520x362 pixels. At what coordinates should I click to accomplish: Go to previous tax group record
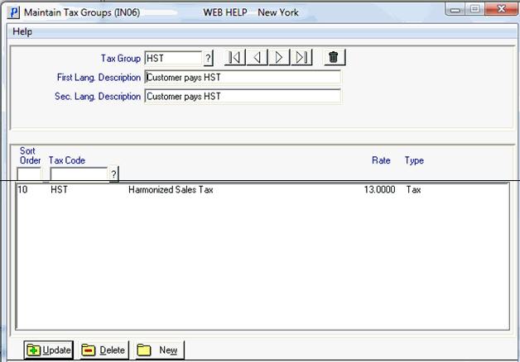point(257,58)
